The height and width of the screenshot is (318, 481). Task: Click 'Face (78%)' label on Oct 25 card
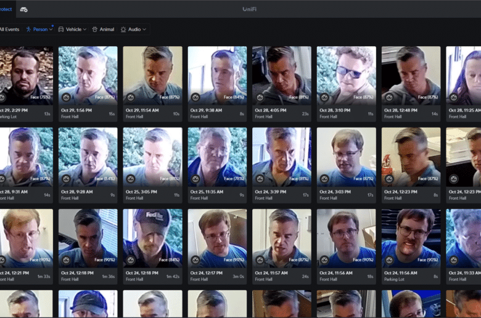tap(234, 179)
